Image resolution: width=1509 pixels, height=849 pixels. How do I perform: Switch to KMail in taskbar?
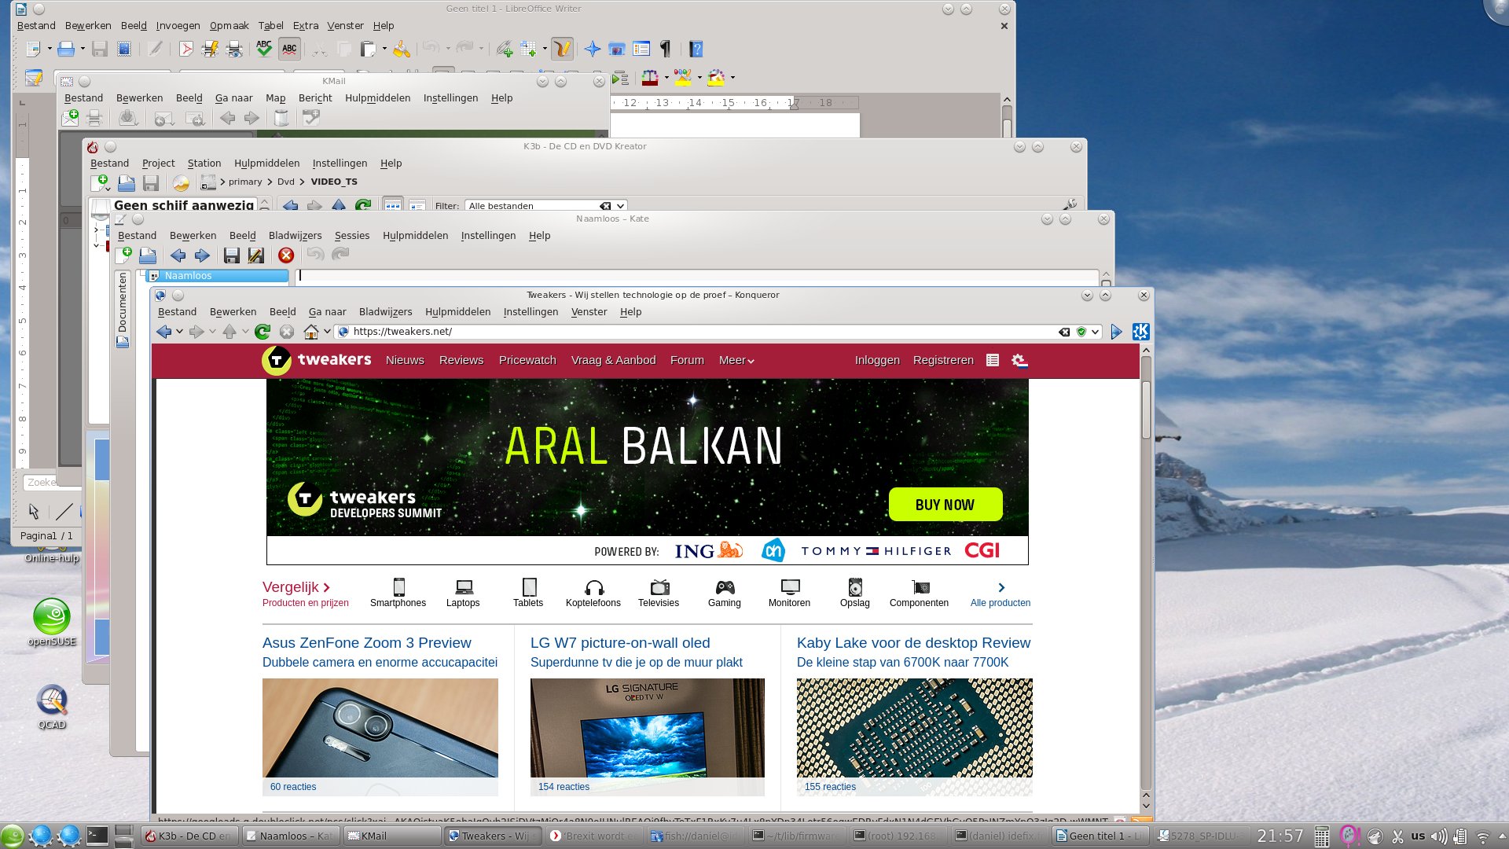(x=391, y=836)
